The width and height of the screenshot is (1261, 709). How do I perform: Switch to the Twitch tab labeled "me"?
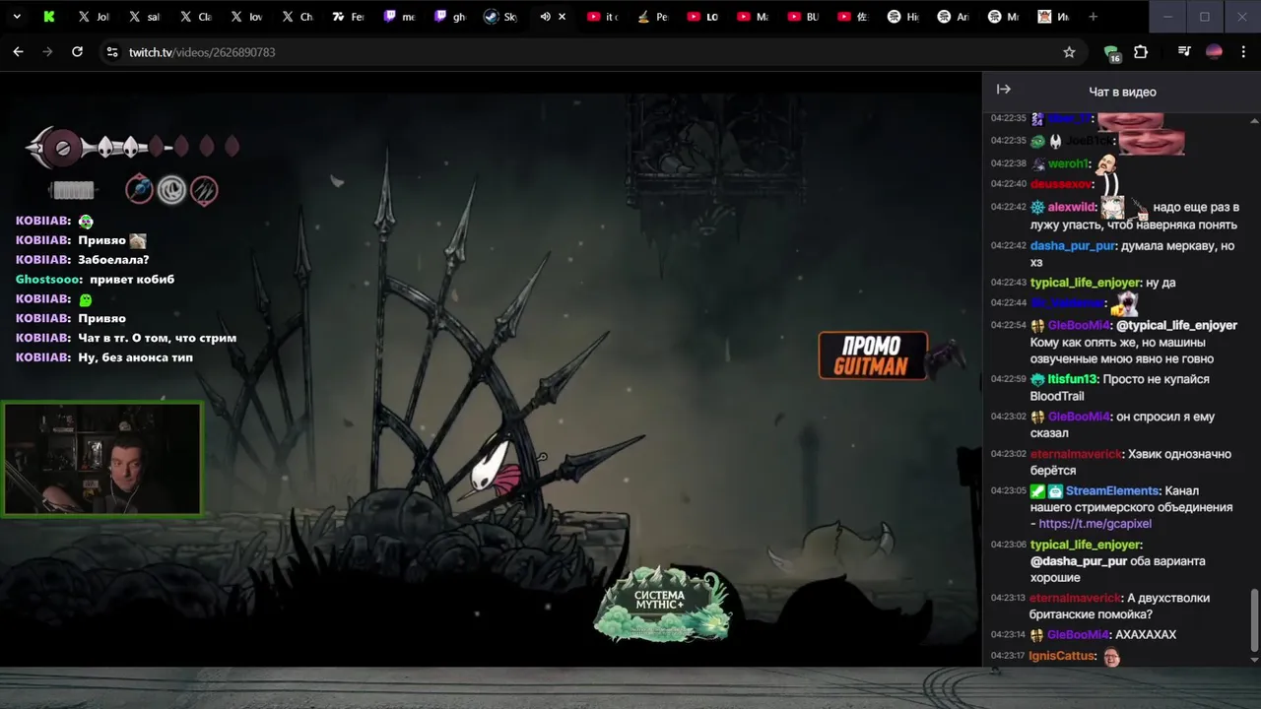[x=399, y=17]
